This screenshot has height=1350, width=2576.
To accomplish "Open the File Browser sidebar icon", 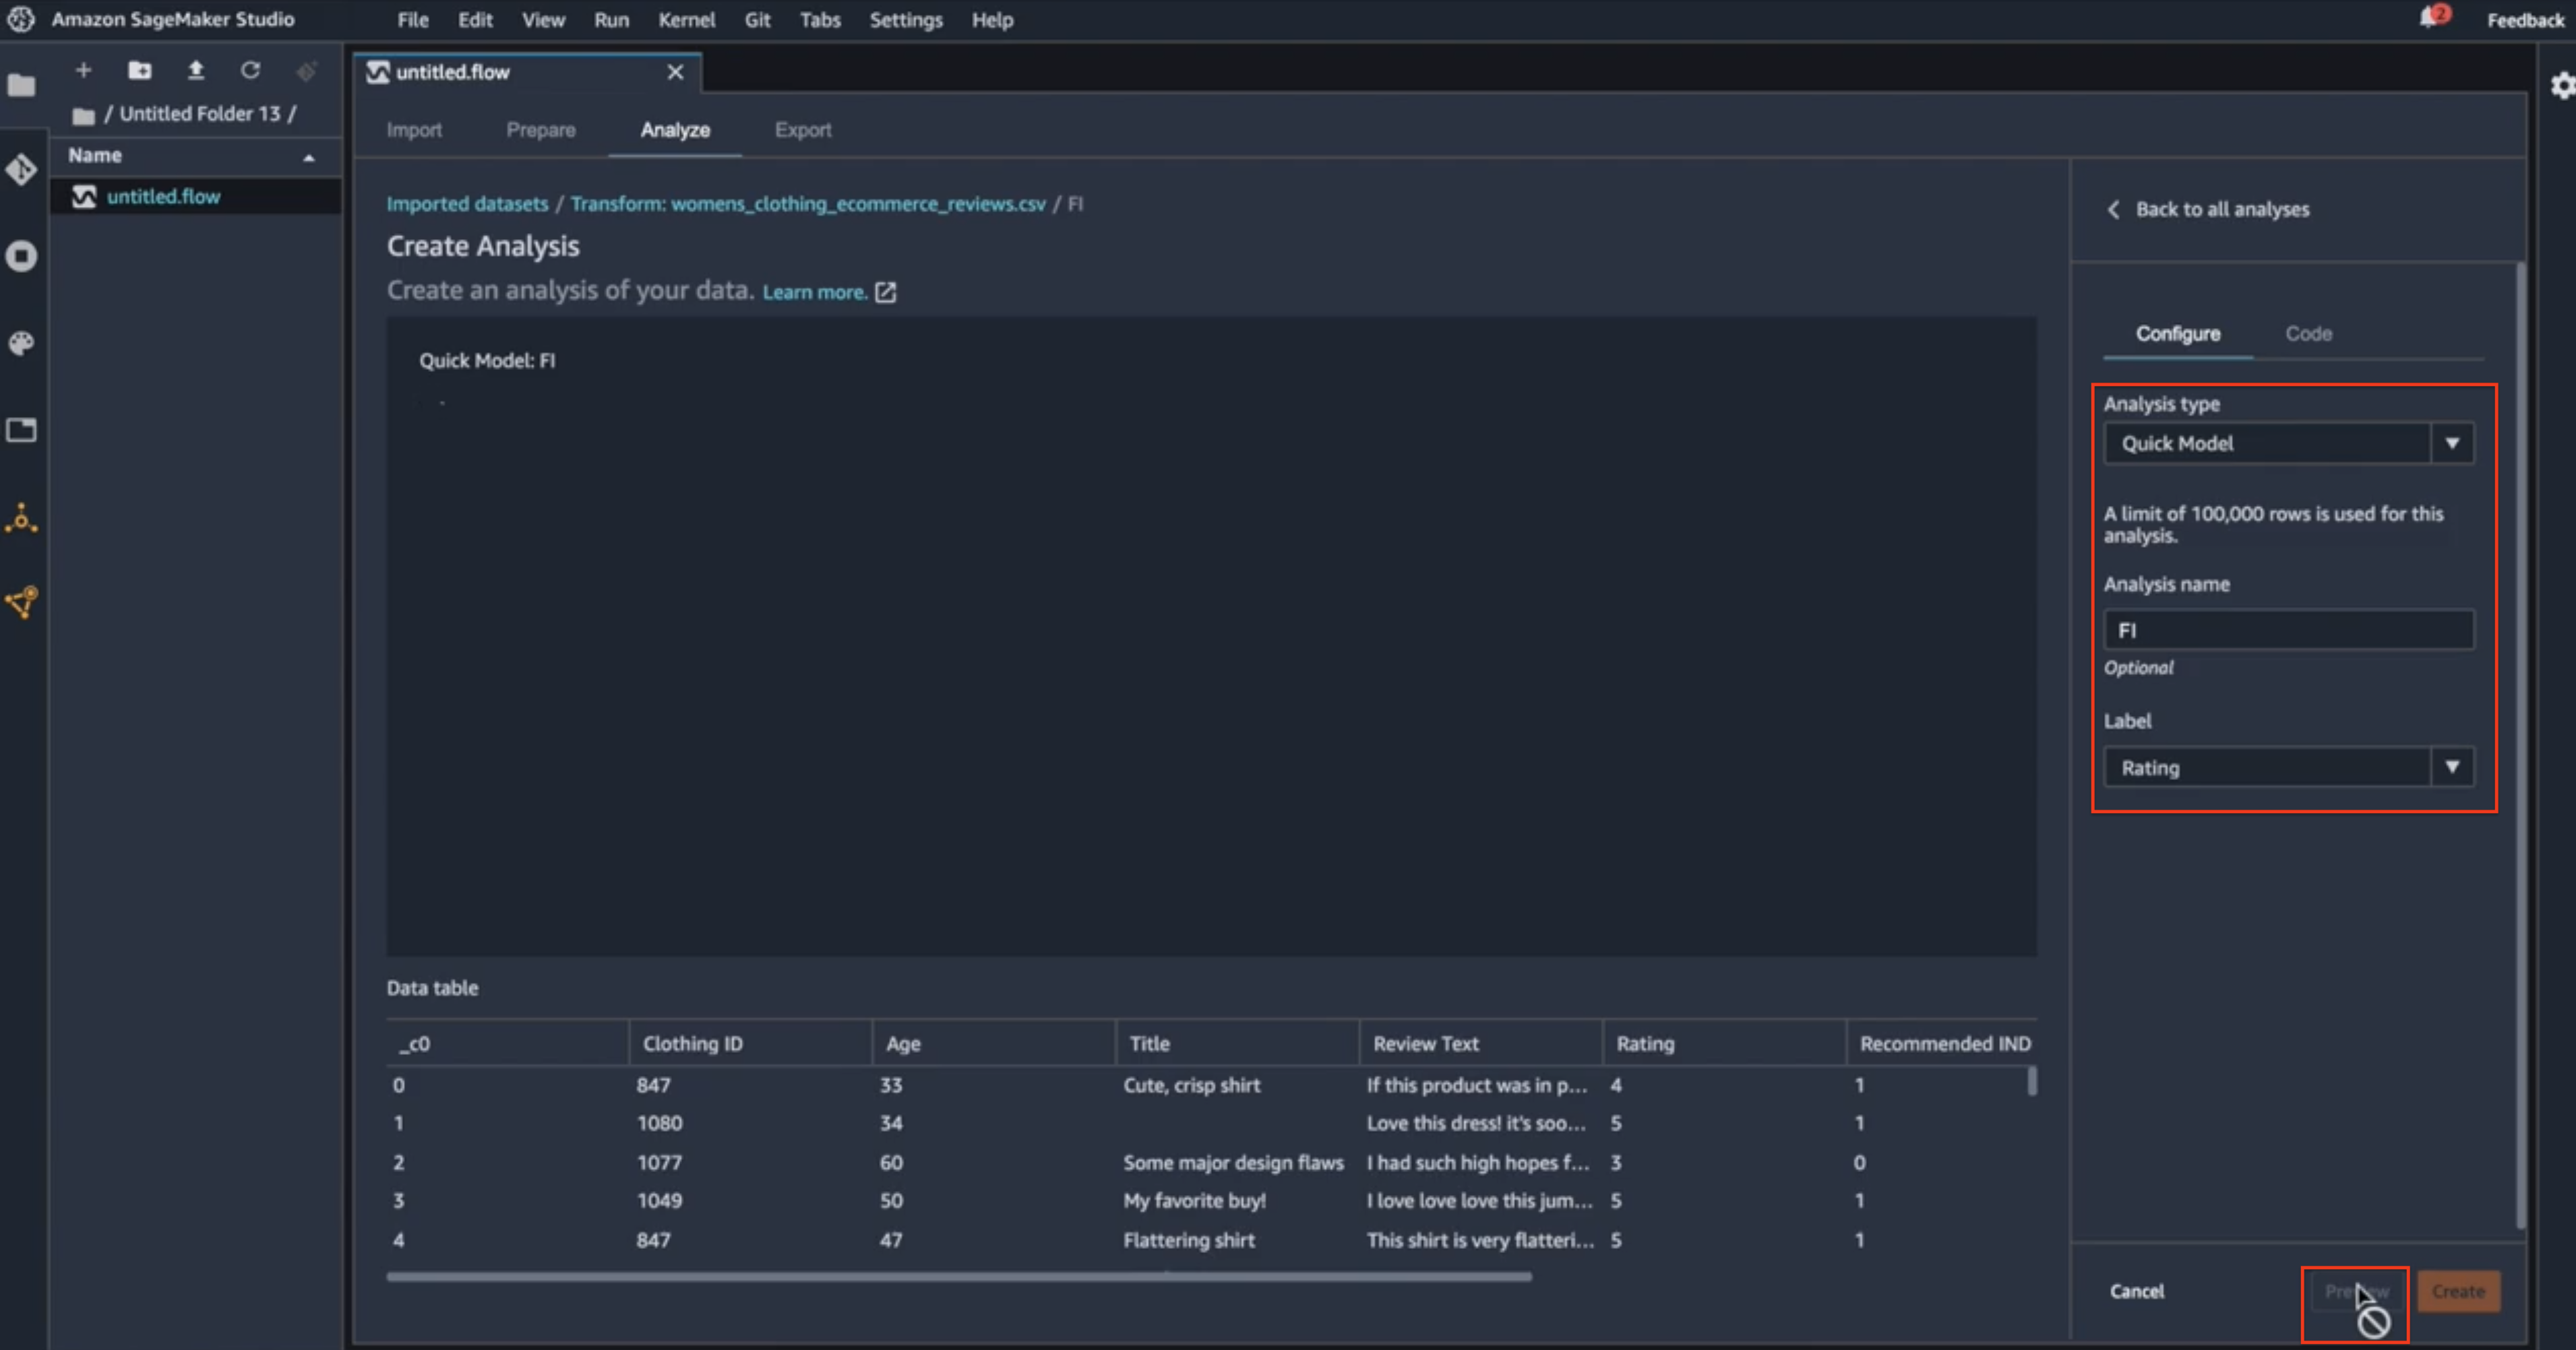I will [21, 85].
